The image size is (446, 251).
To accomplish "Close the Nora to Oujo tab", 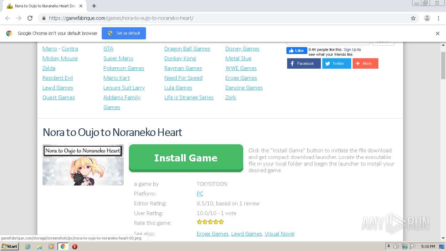I will pos(81,6).
